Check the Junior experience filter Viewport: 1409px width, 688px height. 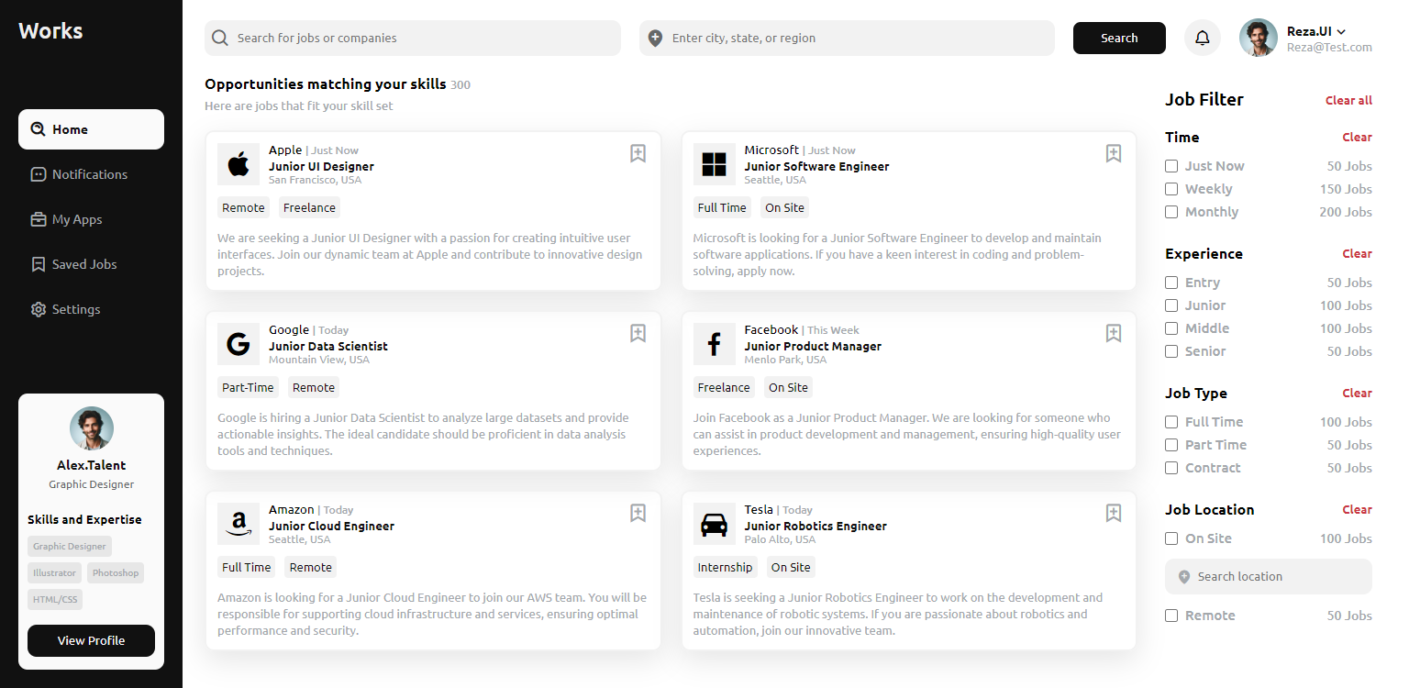click(x=1171, y=305)
